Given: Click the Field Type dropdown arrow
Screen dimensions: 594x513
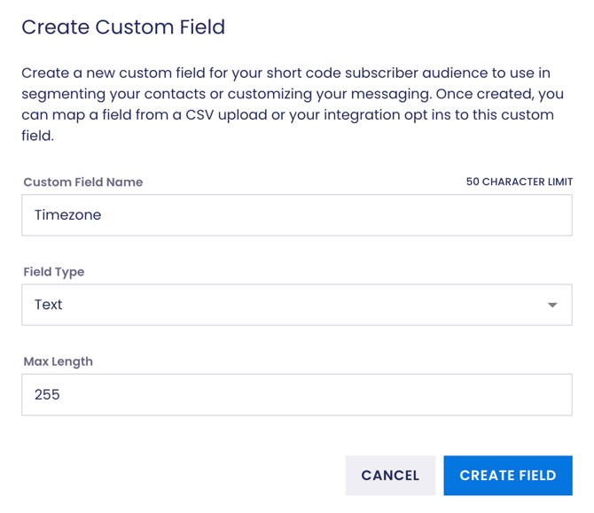Looking at the screenshot, I should [552, 305].
